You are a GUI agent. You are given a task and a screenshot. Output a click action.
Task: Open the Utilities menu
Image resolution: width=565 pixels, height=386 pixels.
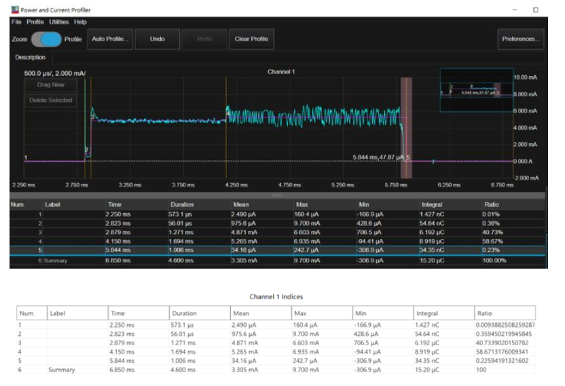click(59, 22)
